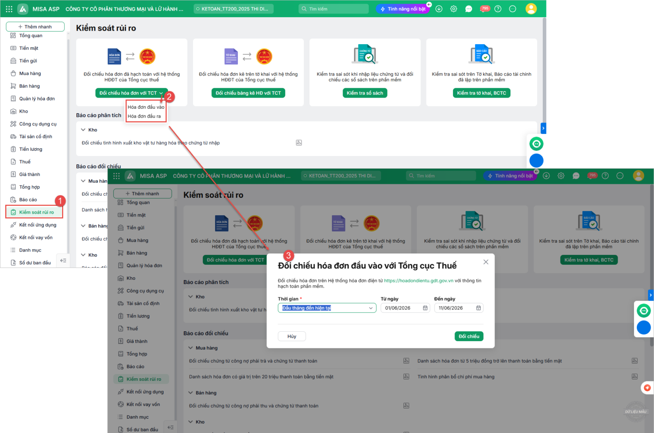Image resolution: width=654 pixels, height=433 pixels.
Task: Click 'Đối chiếu bảng kê HĐ với TCT' in upper window
Action: (248, 93)
